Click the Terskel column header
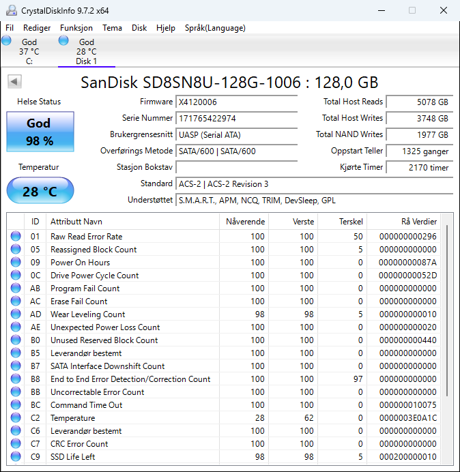 click(x=342, y=222)
